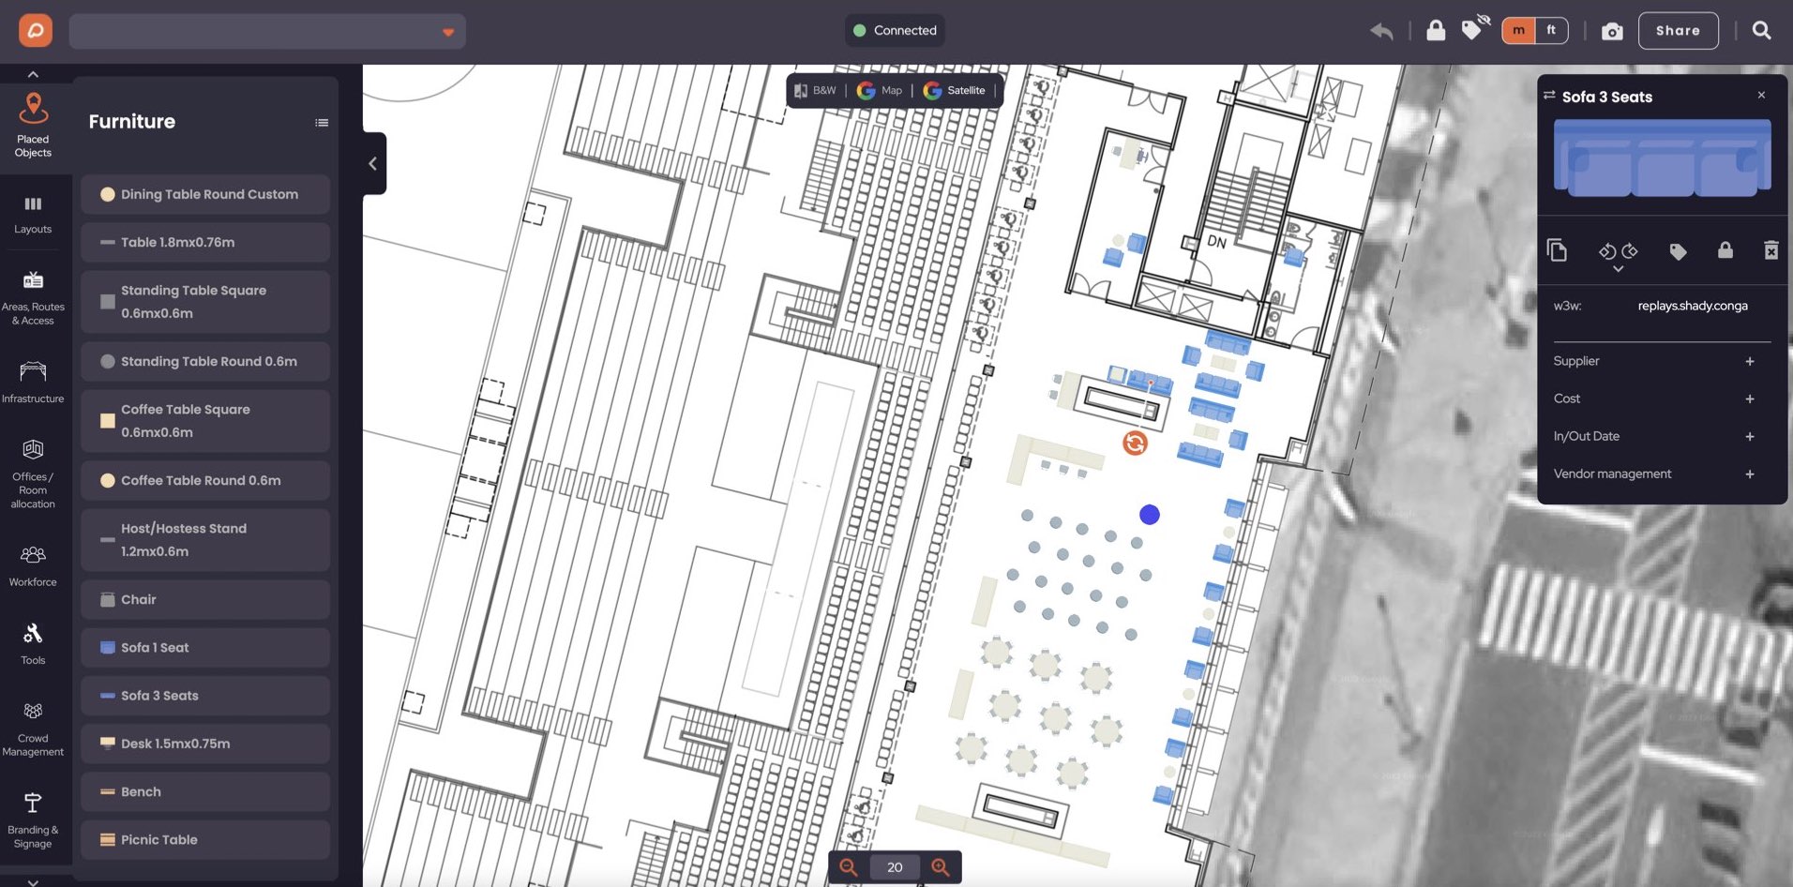The image size is (1793, 887).
Task: Click the Connected status indicator
Action: pyautogui.click(x=895, y=30)
